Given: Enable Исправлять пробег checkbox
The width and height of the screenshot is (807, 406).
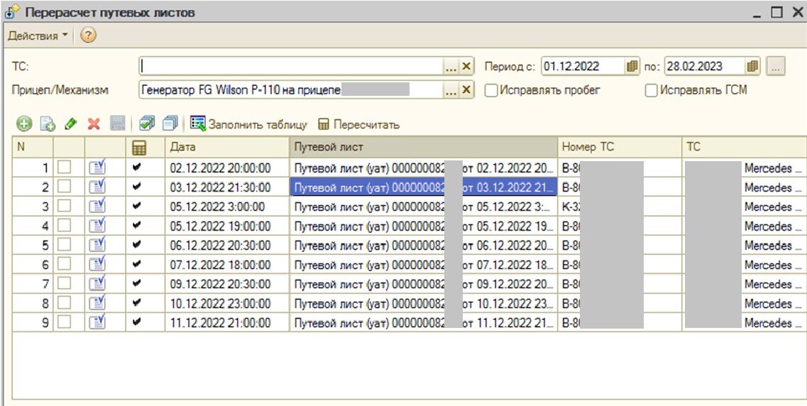Looking at the screenshot, I should click(x=491, y=91).
